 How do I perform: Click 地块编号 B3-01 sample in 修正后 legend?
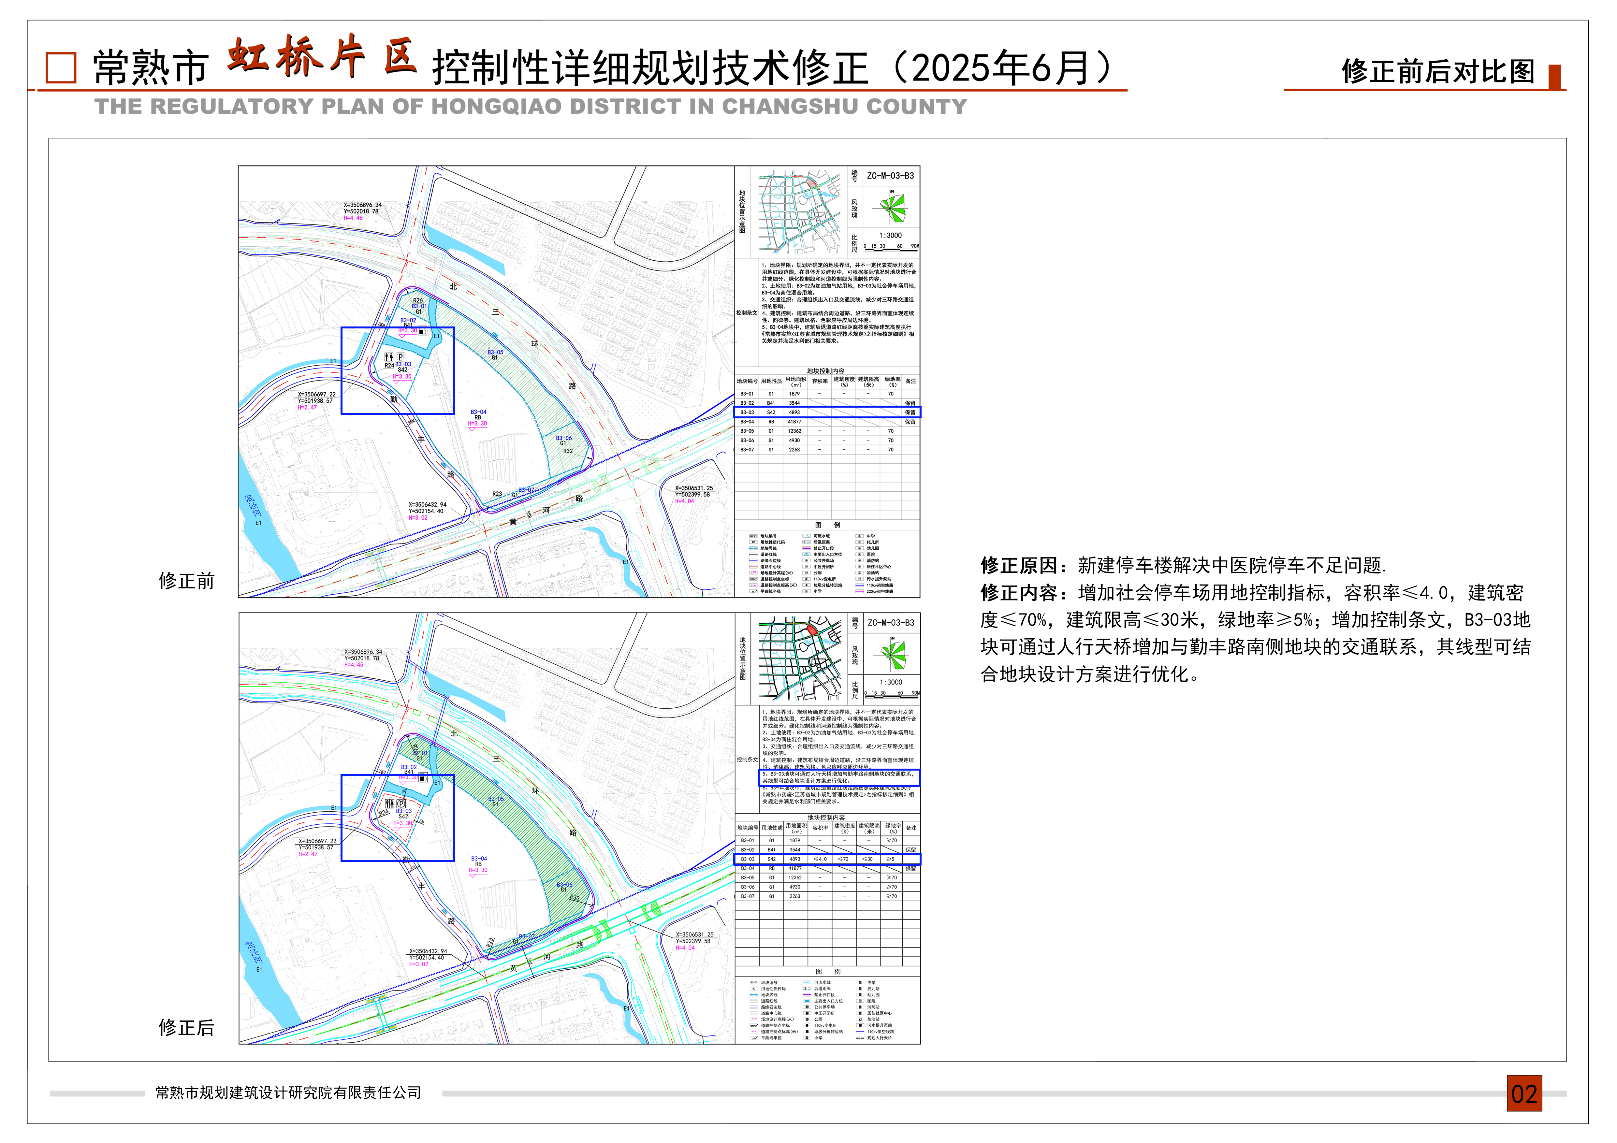(754, 982)
